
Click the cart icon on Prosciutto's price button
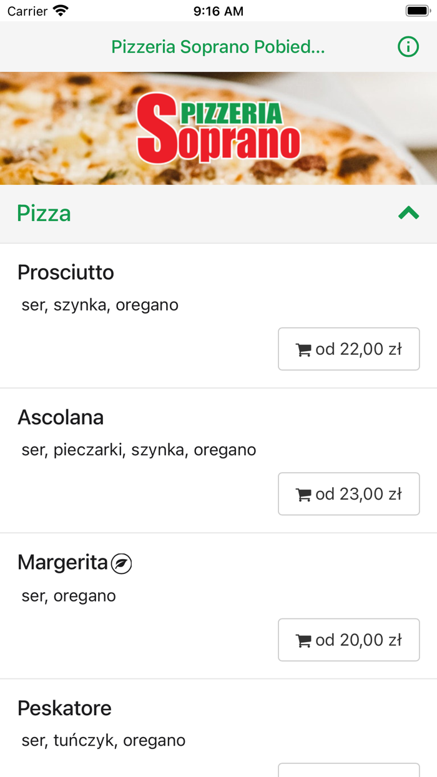click(304, 349)
